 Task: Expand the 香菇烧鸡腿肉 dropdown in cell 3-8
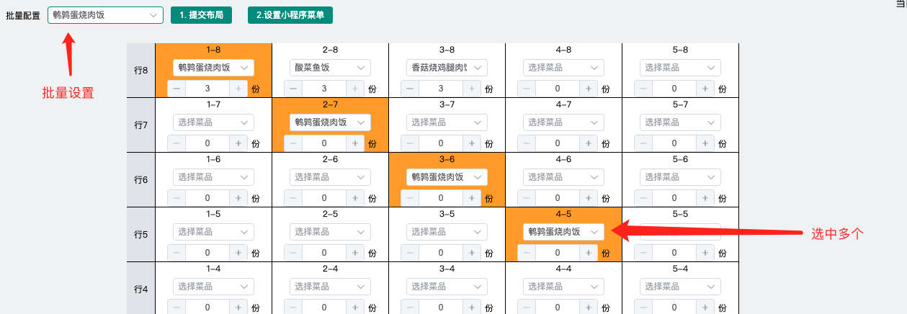[x=447, y=68]
